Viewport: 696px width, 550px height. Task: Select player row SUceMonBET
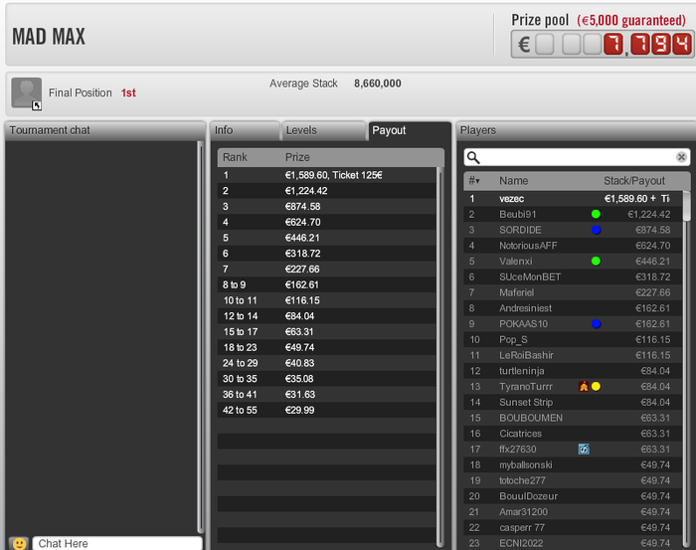pos(573,277)
